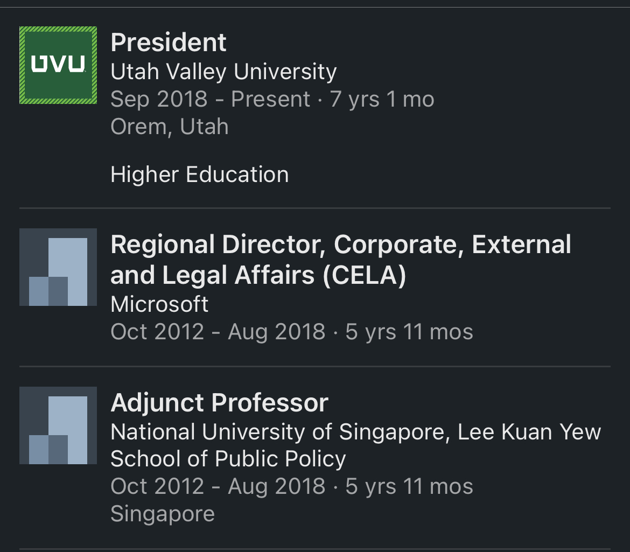Click the Singapore location text
Screen dimensions: 630x552
click(x=163, y=514)
